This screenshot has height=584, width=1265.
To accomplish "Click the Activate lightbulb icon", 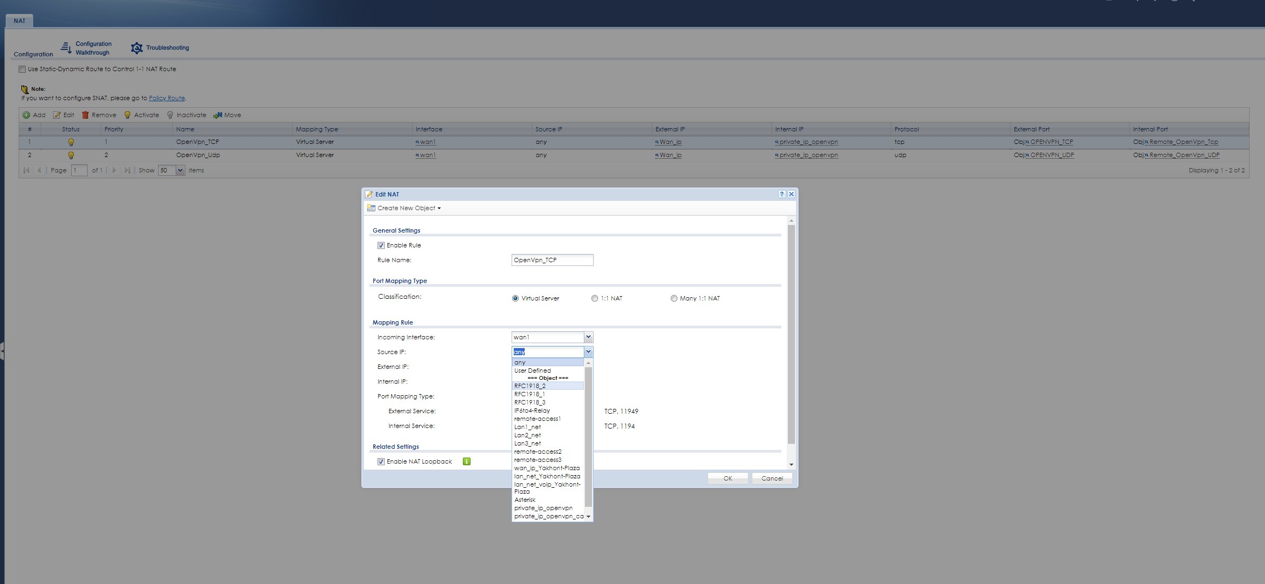I will (x=127, y=115).
